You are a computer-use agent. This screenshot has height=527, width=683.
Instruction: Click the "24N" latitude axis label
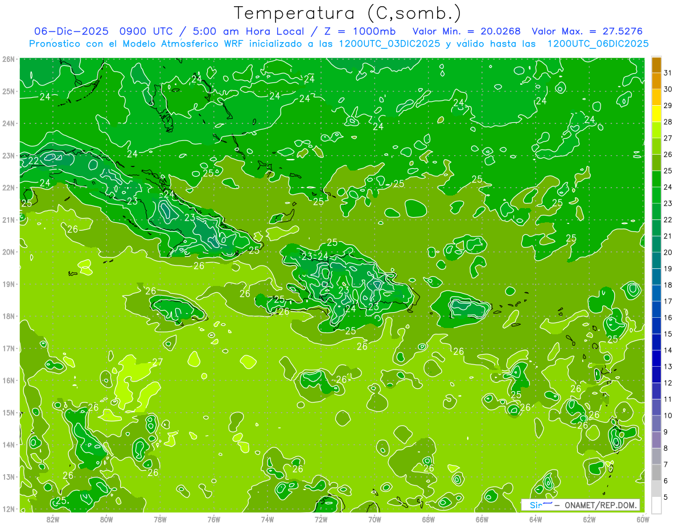point(8,123)
